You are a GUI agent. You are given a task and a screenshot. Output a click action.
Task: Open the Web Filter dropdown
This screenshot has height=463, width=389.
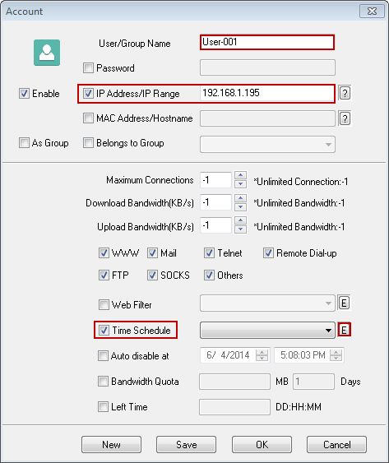click(267, 303)
